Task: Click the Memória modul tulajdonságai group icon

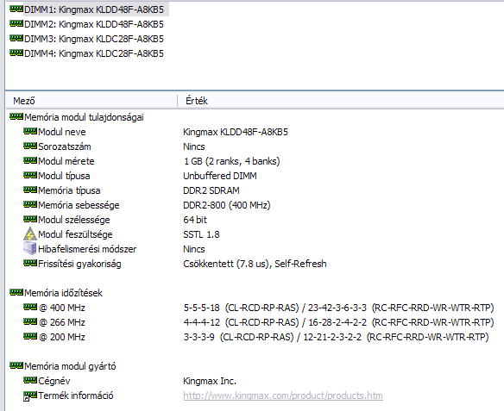Action: (x=16, y=116)
